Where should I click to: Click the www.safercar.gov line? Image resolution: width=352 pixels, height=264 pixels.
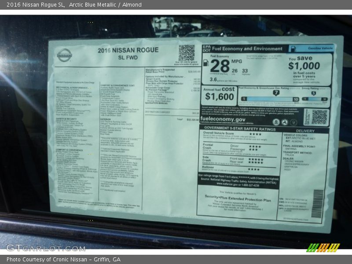[238, 185]
